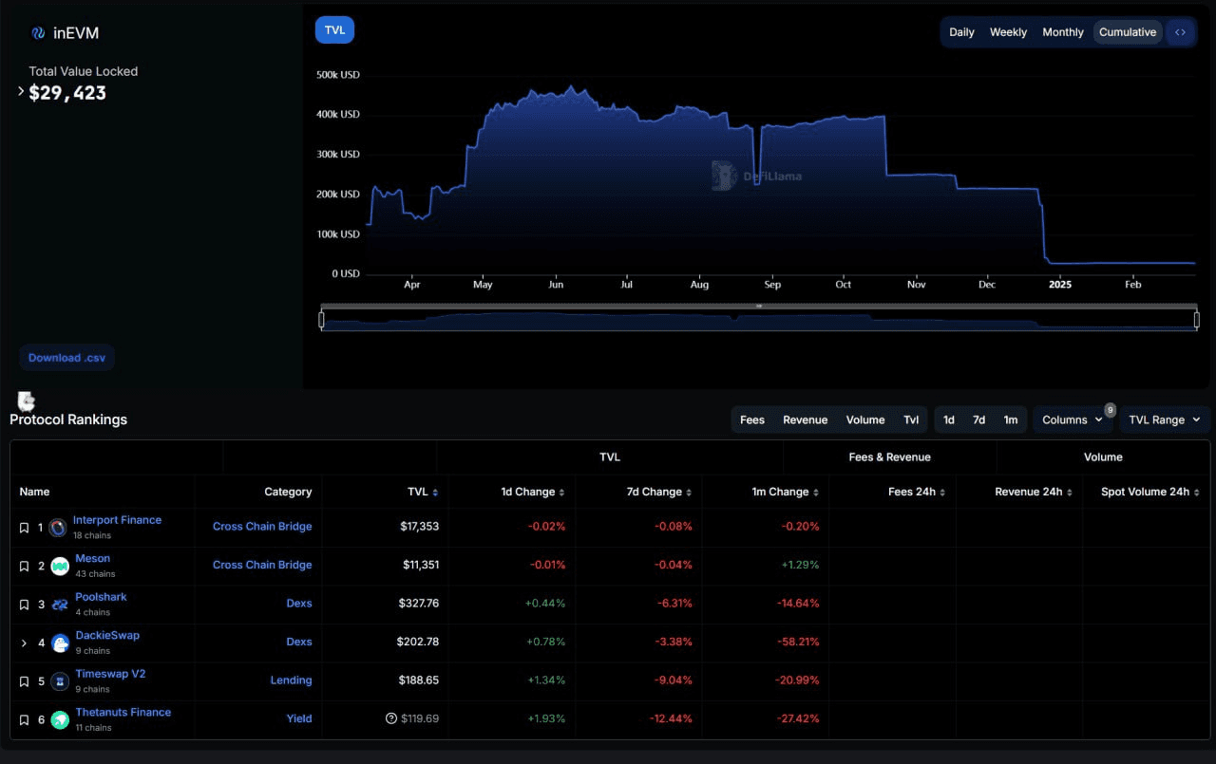Click the -58.21% 1m change value
This screenshot has width=1216, height=764.
pyautogui.click(x=798, y=642)
